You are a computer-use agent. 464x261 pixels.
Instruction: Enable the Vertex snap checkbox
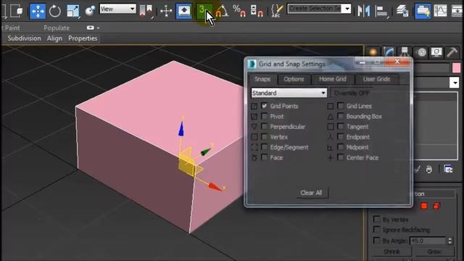[264, 137]
